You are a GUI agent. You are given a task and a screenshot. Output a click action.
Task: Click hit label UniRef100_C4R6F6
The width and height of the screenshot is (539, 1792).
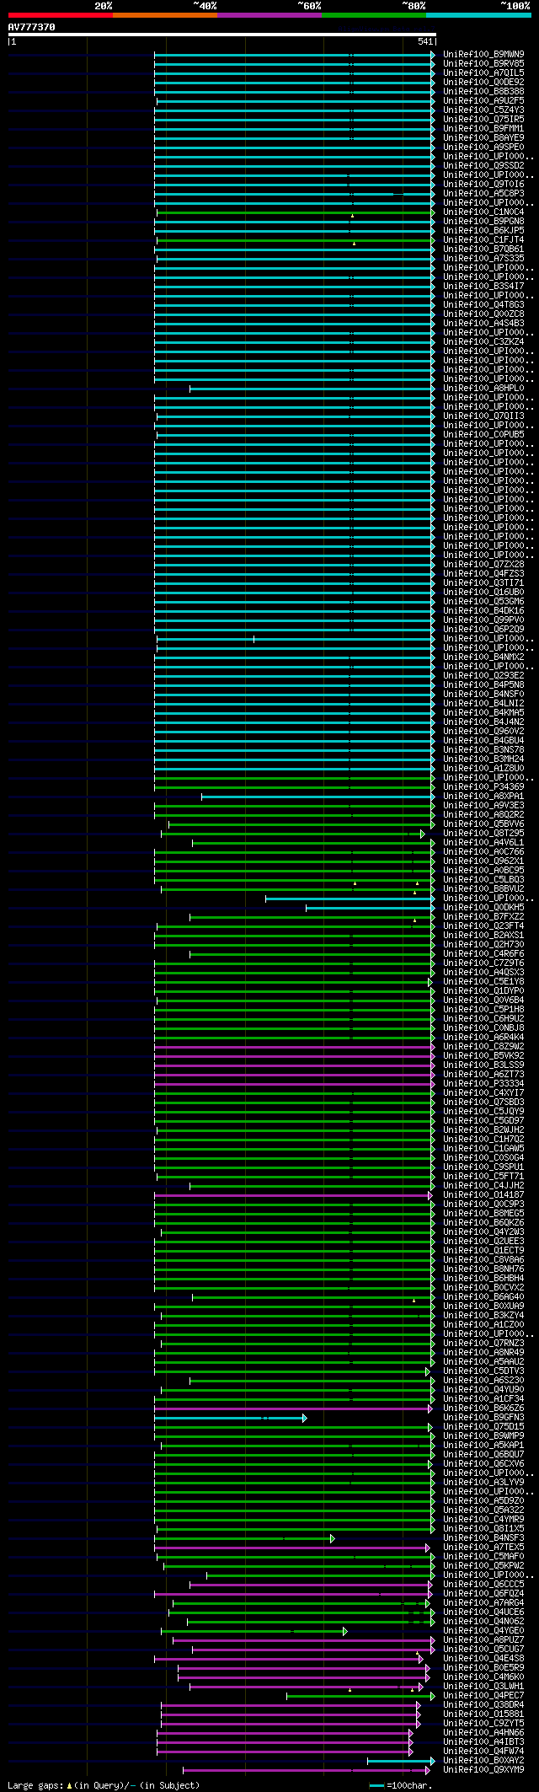[483, 954]
